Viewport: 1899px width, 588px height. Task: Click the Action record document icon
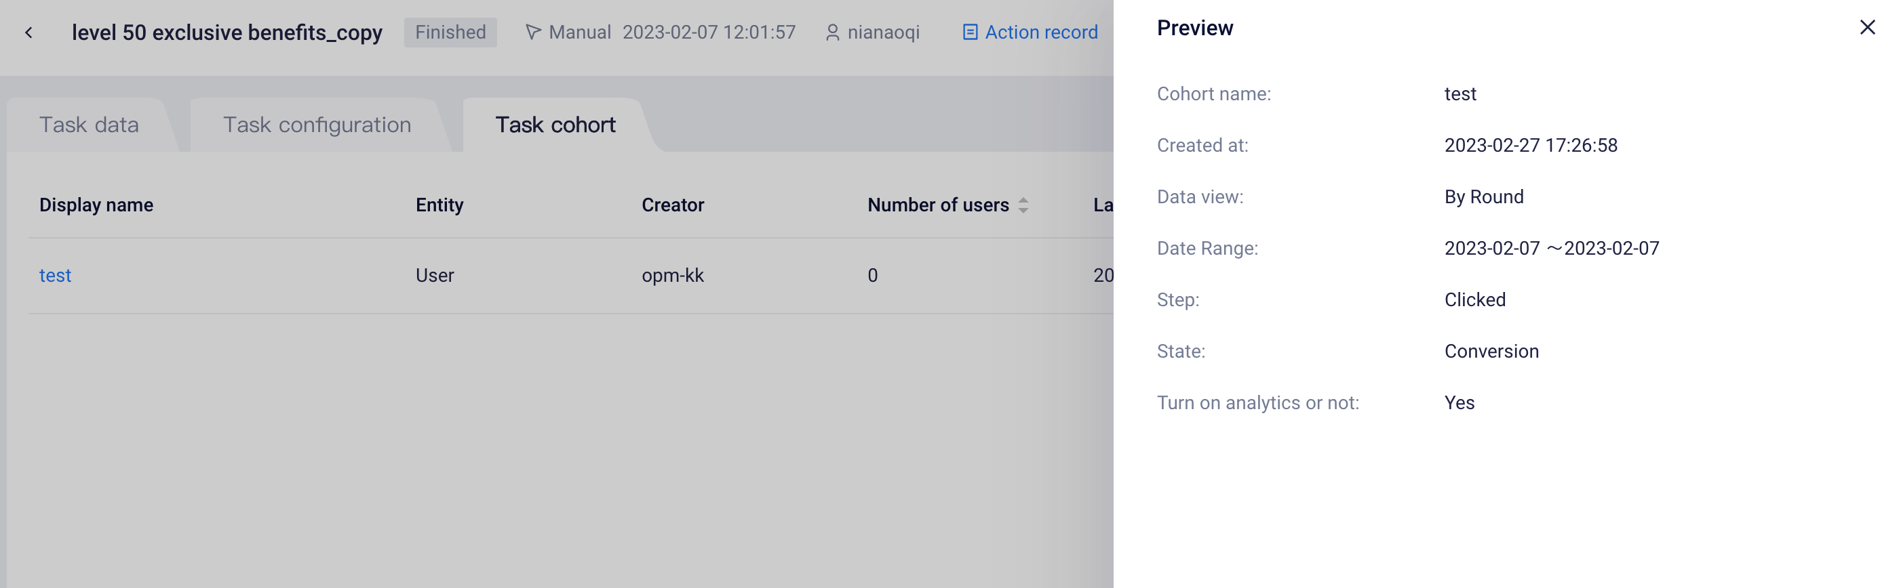coord(970,33)
